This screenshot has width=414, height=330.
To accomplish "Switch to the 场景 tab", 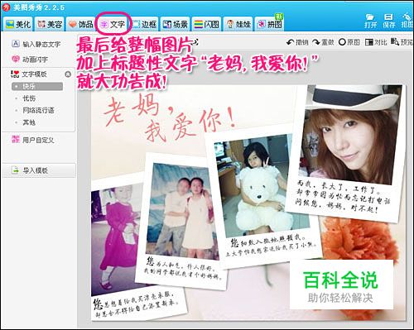I will pos(175,24).
